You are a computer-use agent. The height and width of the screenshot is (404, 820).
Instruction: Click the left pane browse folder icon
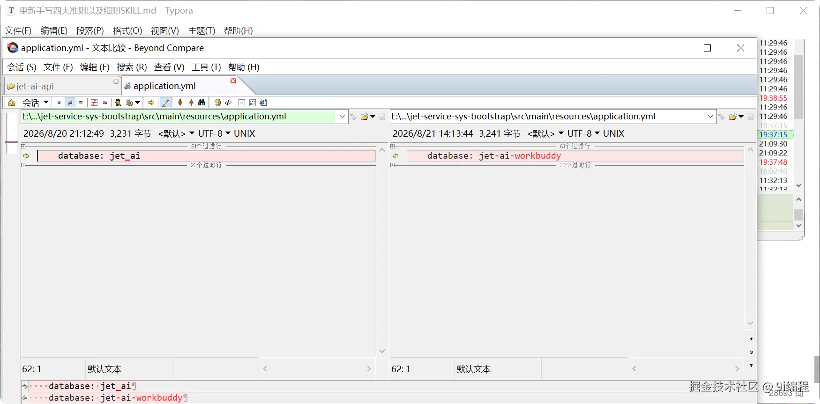click(365, 117)
